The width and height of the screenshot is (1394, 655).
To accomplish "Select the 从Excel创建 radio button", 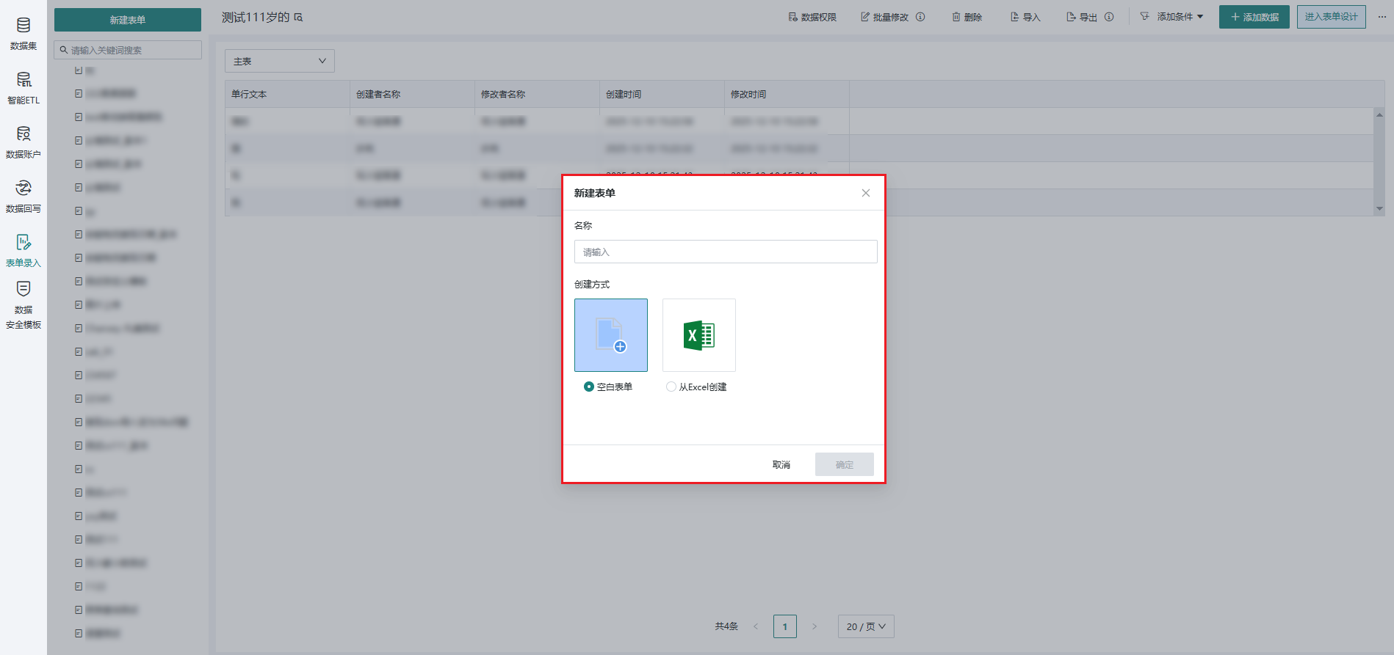I will point(671,387).
